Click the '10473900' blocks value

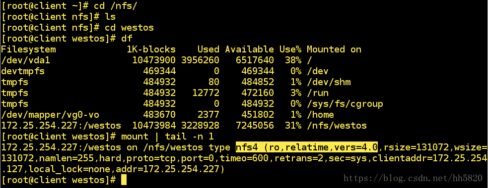[154, 60]
